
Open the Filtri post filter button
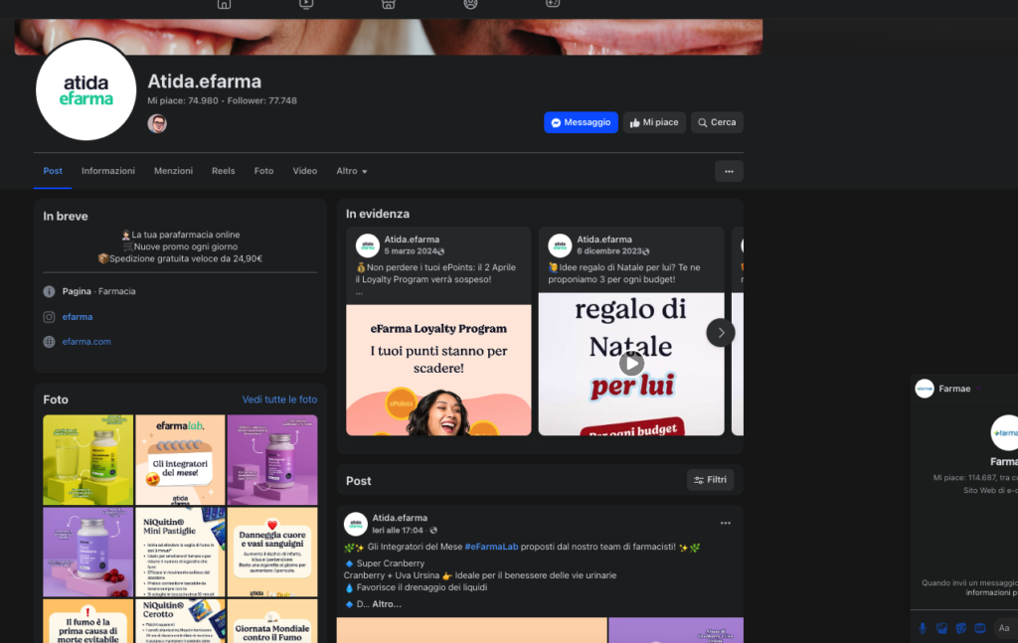[x=710, y=479]
